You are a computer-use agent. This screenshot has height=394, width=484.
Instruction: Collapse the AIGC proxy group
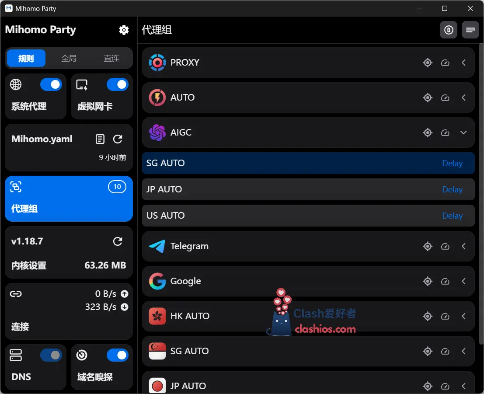(x=463, y=132)
